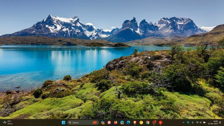Launch Microsoft Edge from the taskbar

[128, 122]
